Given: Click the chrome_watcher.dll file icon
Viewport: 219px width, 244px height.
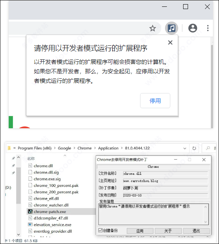Looking at the screenshot, I should pos(30,205).
